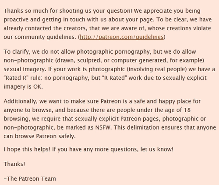The height and width of the screenshot is (185, 219).
Task: Click the phrase 'Rated R' in quotes
Action: (16, 78)
